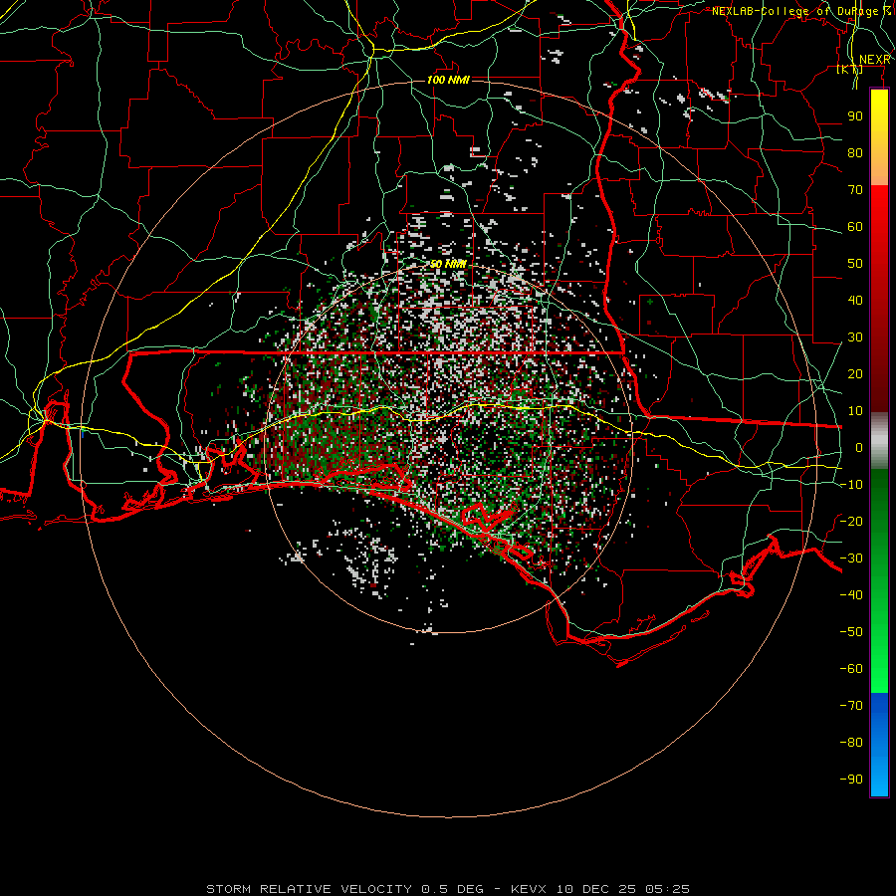The width and height of the screenshot is (896, 896).
Task: Click the KT units label above the scale
Action: (849, 69)
